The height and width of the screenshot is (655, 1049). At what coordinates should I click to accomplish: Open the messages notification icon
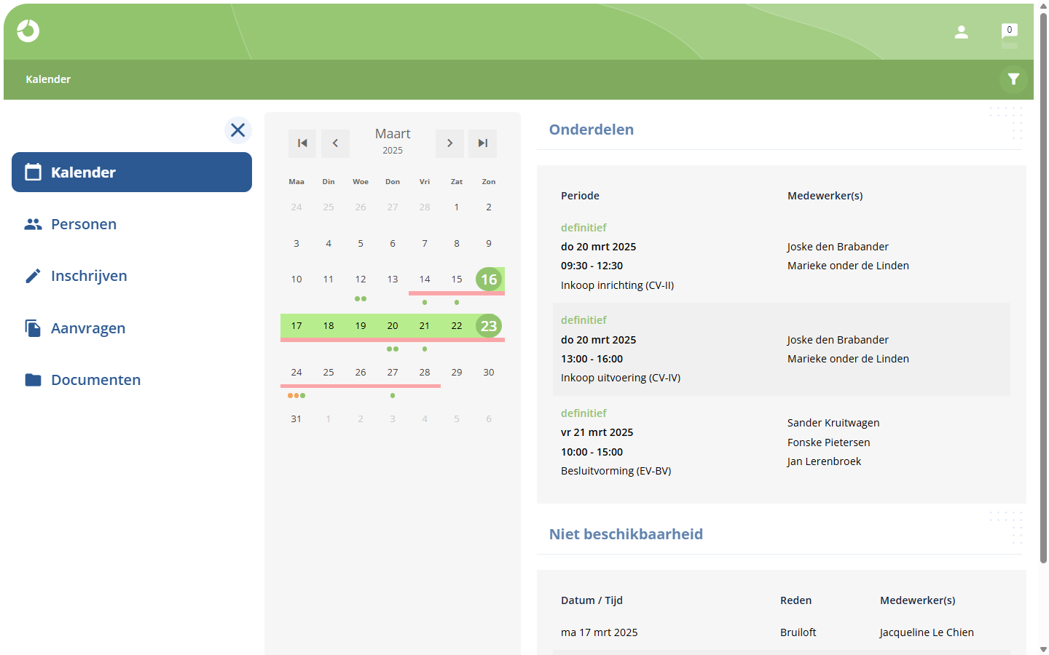tap(1010, 32)
